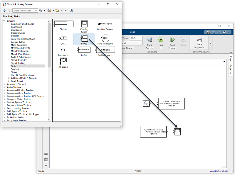Click the save icon in quick access toolbar
This screenshot has width=235, height=175.
coord(208,32)
